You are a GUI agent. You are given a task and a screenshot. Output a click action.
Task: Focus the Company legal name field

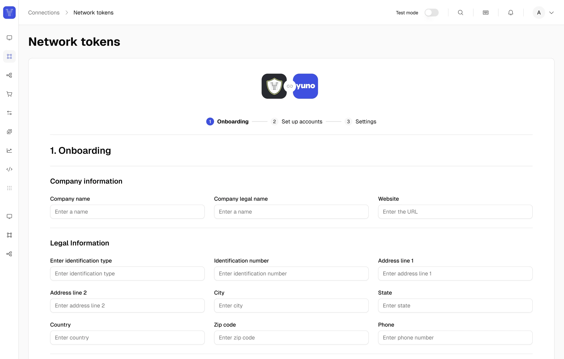(x=291, y=212)
